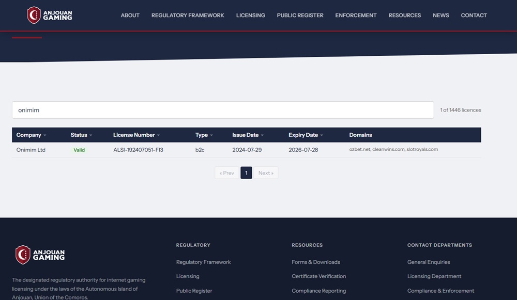Viewport: 517px width, 300px height.
Task: Click issue date 2024-07-29
Action: point(247,150)
